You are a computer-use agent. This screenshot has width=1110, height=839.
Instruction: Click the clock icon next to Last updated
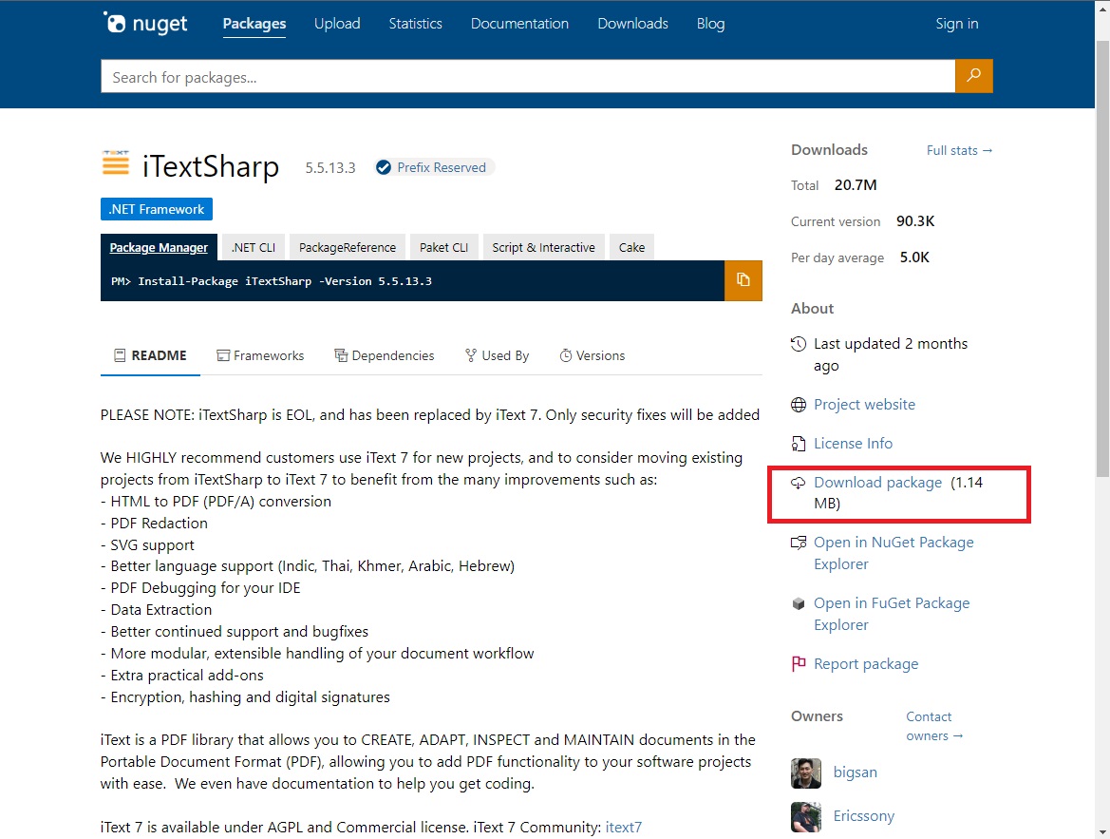[x=797, y=343]
